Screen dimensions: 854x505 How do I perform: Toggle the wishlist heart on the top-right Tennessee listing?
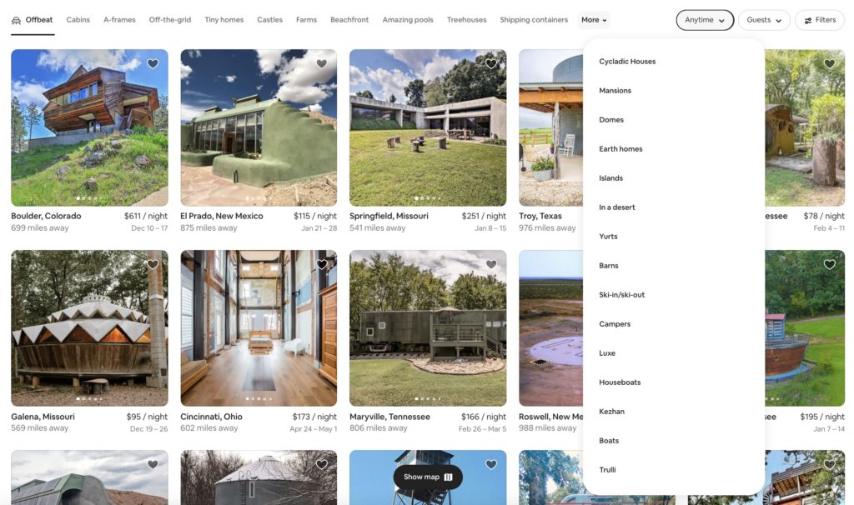[829, 63]
